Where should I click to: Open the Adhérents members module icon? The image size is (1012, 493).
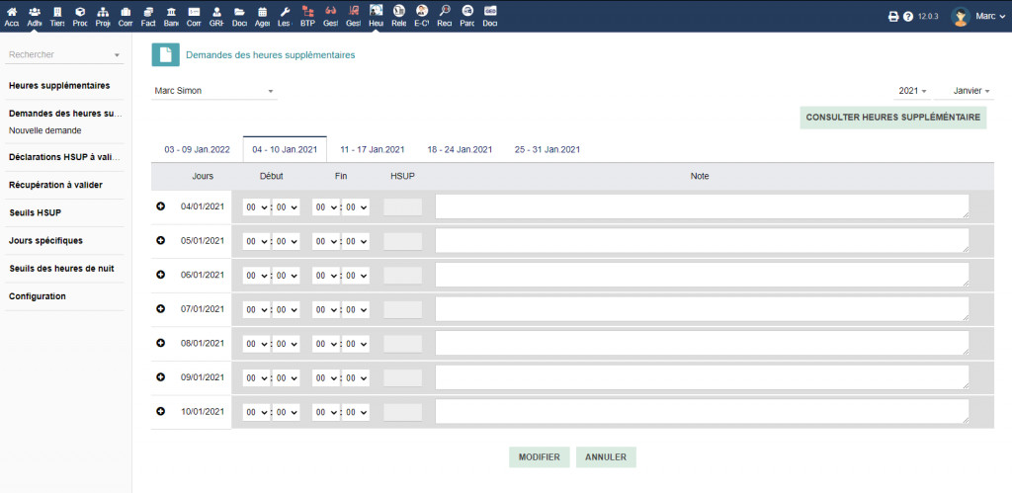click(x=35, y=12)
